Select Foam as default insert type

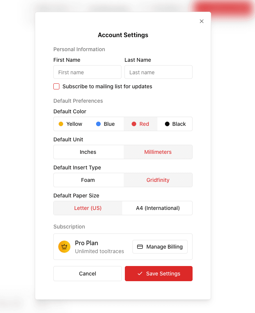88,180
